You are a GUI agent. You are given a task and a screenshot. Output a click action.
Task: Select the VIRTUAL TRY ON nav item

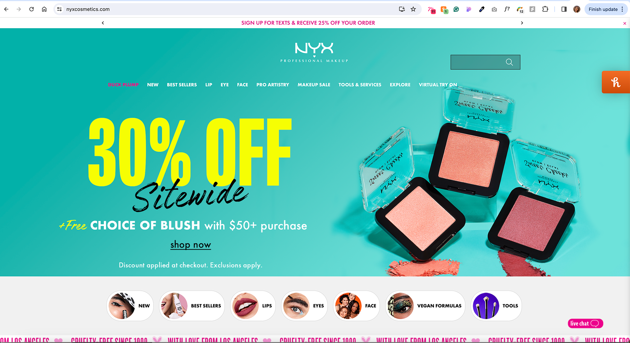(x=438, y=85)
